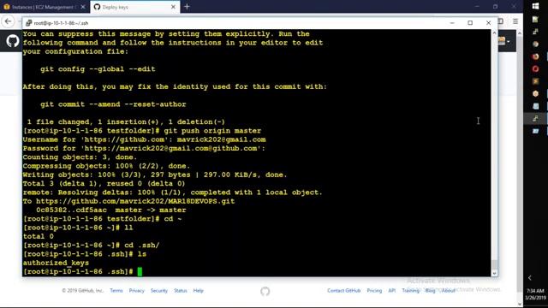Image resolution: width=548 pixels, height=308 pixels.
Task: Open the Contact GitHub footer link
Action: pyautogui.click(x=344, y=291)
